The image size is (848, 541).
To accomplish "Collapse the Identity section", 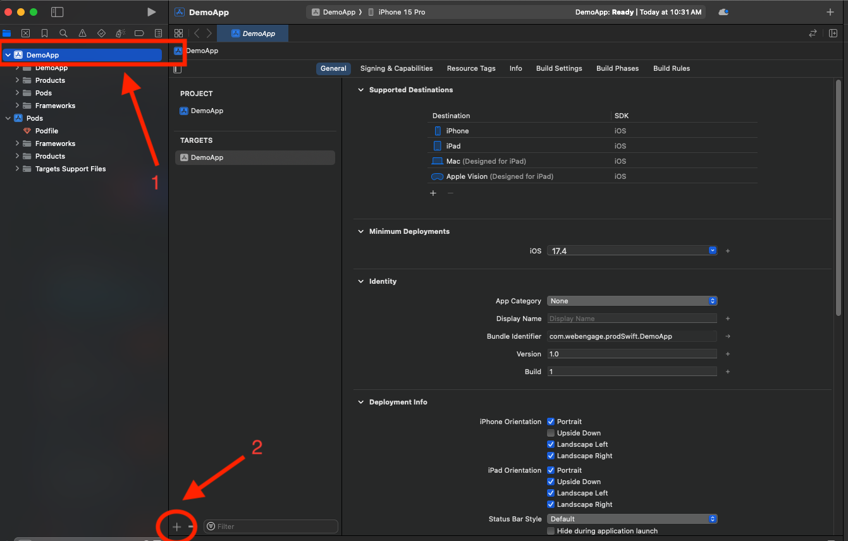I will [x=361, y=281].
